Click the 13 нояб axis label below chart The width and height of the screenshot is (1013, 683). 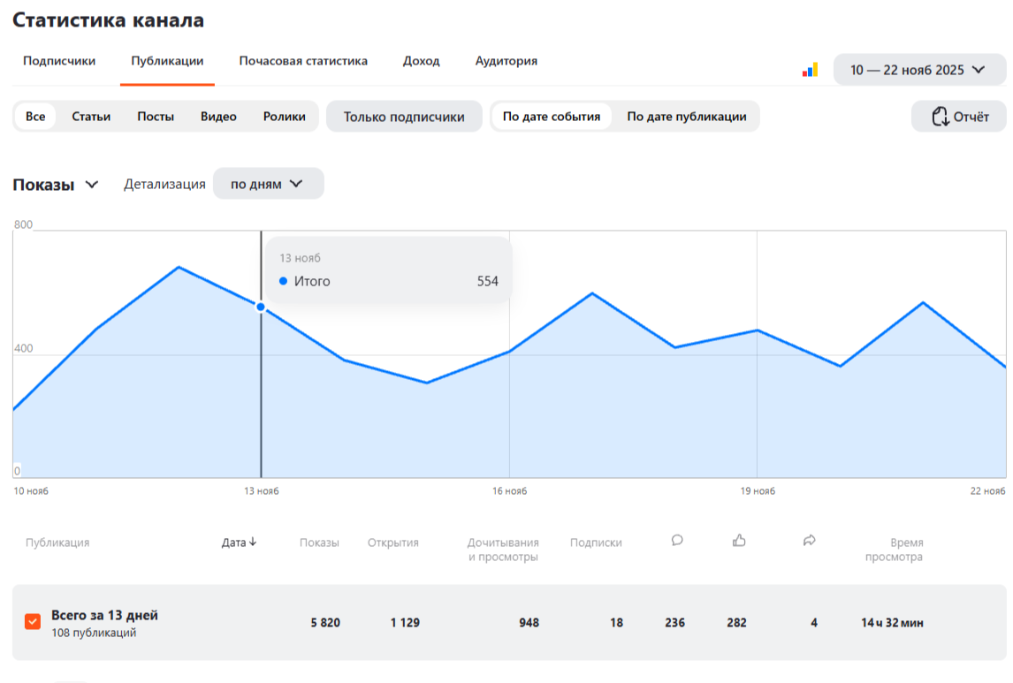point(262,491)
